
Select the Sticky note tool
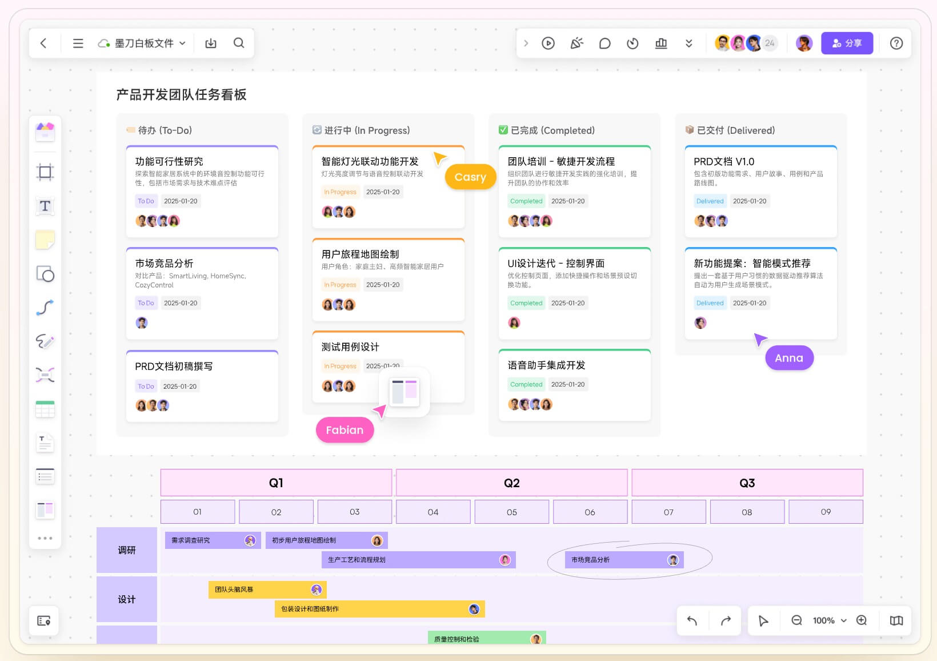point(45,240)
